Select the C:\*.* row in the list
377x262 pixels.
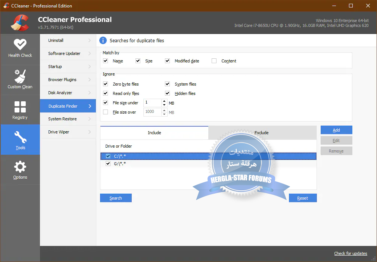[208, 156]
